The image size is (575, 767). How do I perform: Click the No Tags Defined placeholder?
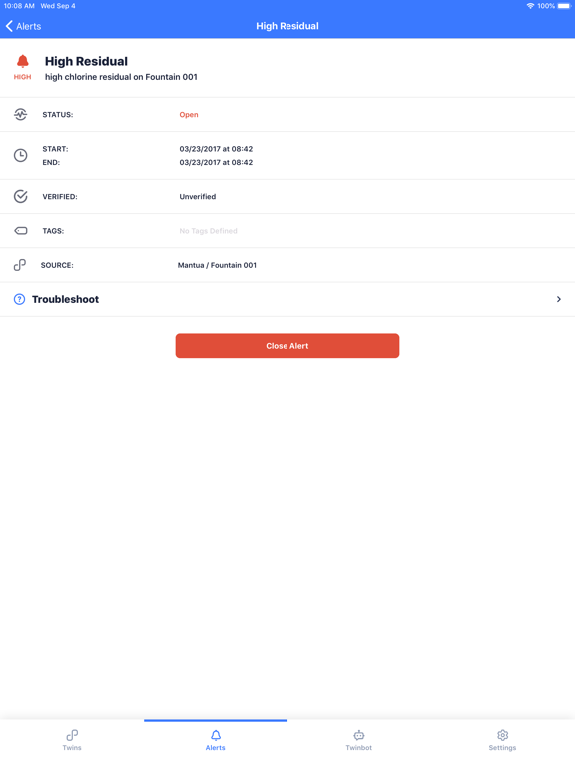tap(208, 231)
